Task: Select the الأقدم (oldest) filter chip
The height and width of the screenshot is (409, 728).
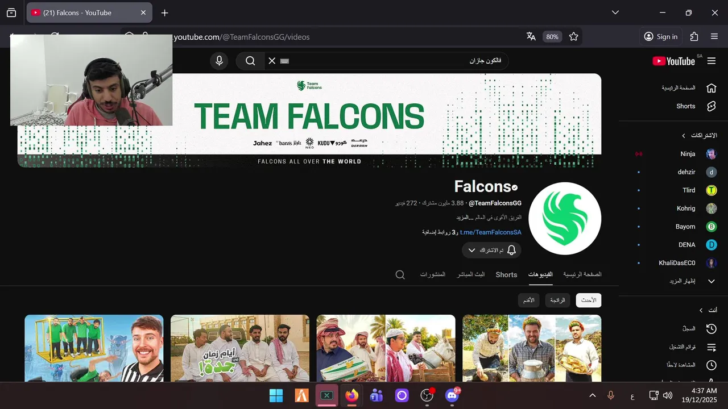Action: pos(528,300)
